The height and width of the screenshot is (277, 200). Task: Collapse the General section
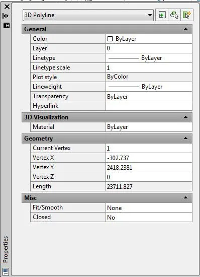[185, 29]
